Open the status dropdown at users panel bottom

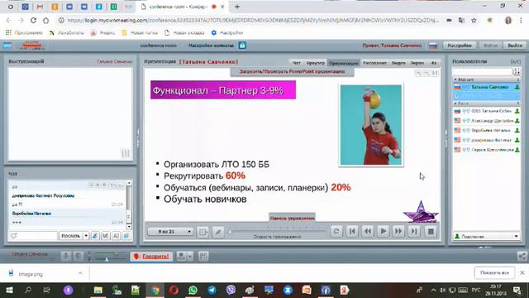[x=487, y=236]
